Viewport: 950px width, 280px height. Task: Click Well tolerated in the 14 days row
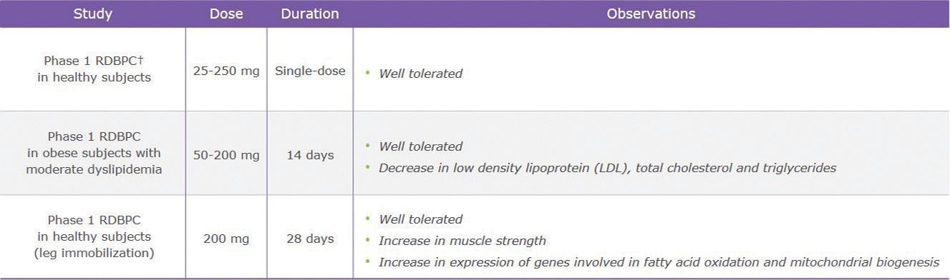click(420, 146)
